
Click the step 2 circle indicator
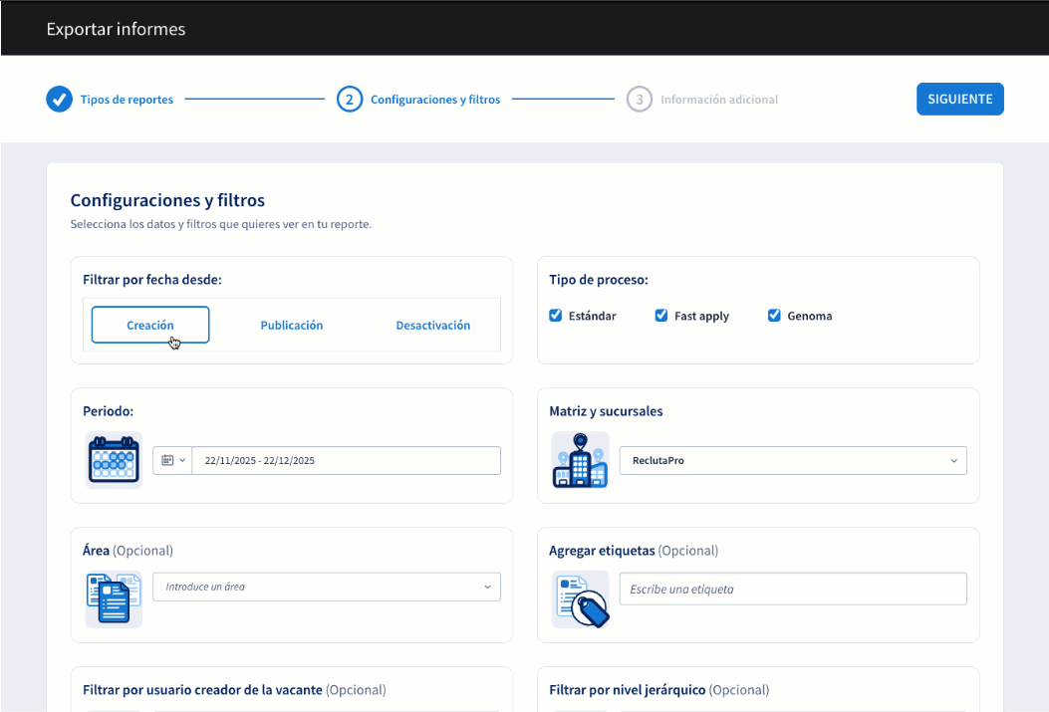(349, 100)
